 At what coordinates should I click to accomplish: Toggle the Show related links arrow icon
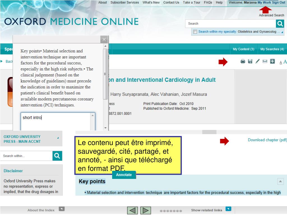pyautogui.click(x=228, y=209)
